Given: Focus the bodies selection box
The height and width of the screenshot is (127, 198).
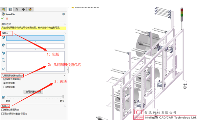Looking at the screenshot, I should tap(35, 46).
